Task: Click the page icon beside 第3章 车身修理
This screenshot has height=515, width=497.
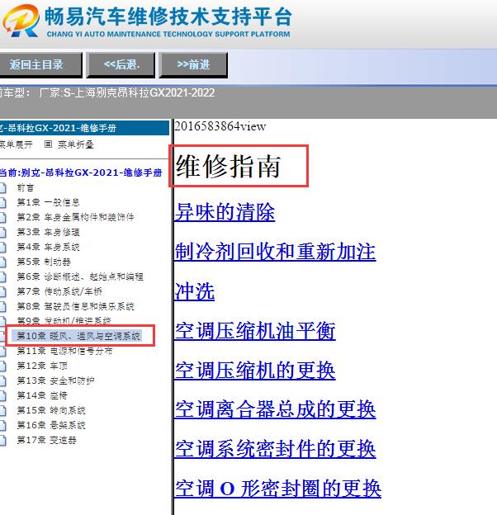Action: 2,233
